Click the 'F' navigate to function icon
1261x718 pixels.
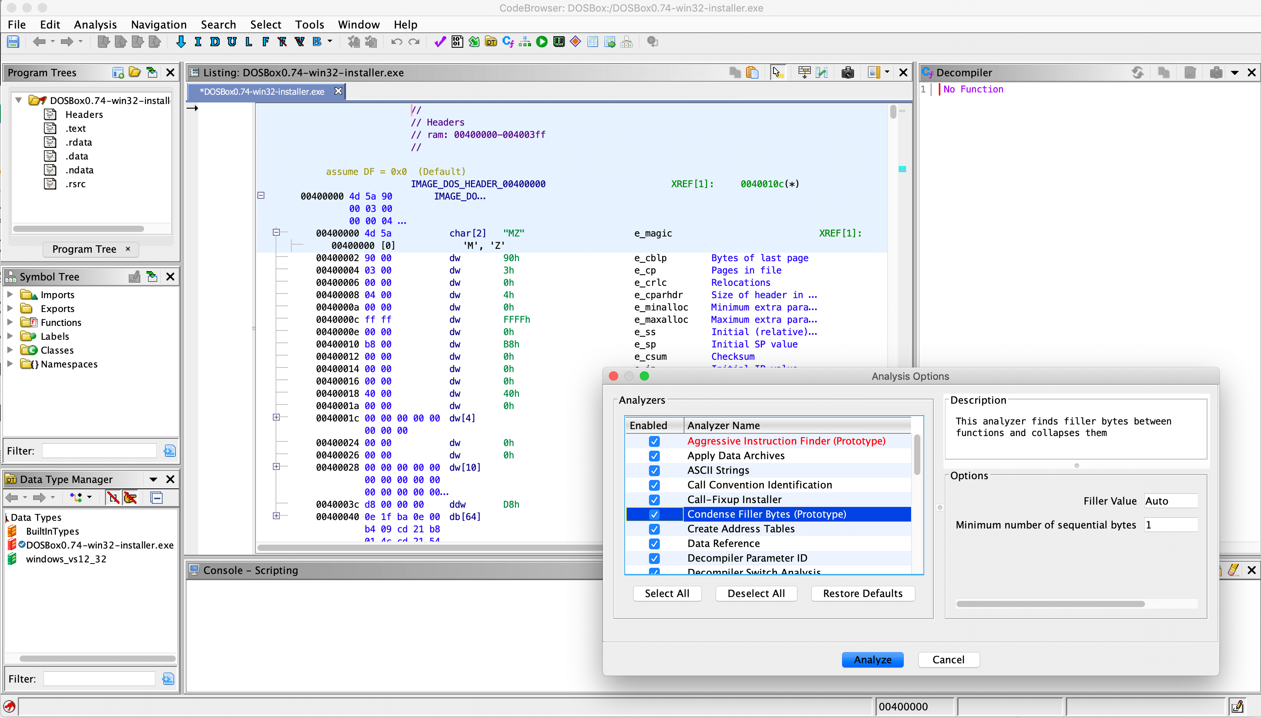click(266, 42)
